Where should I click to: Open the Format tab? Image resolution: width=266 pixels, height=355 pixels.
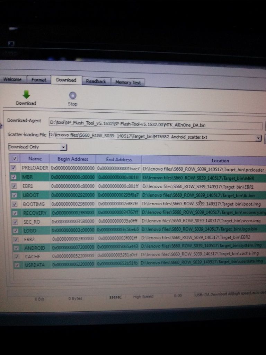[x=39, y=80]
